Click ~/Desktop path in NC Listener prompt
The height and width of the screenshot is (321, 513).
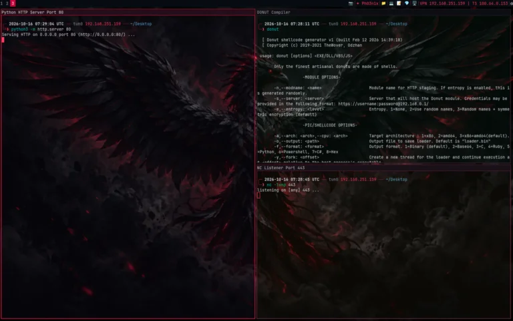pos(397,180)
